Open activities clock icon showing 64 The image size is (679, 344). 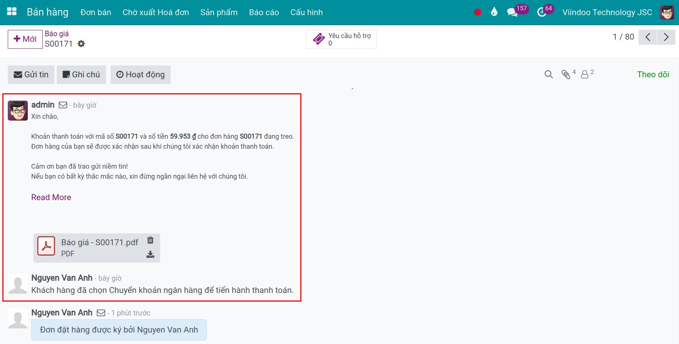[542, 12]
